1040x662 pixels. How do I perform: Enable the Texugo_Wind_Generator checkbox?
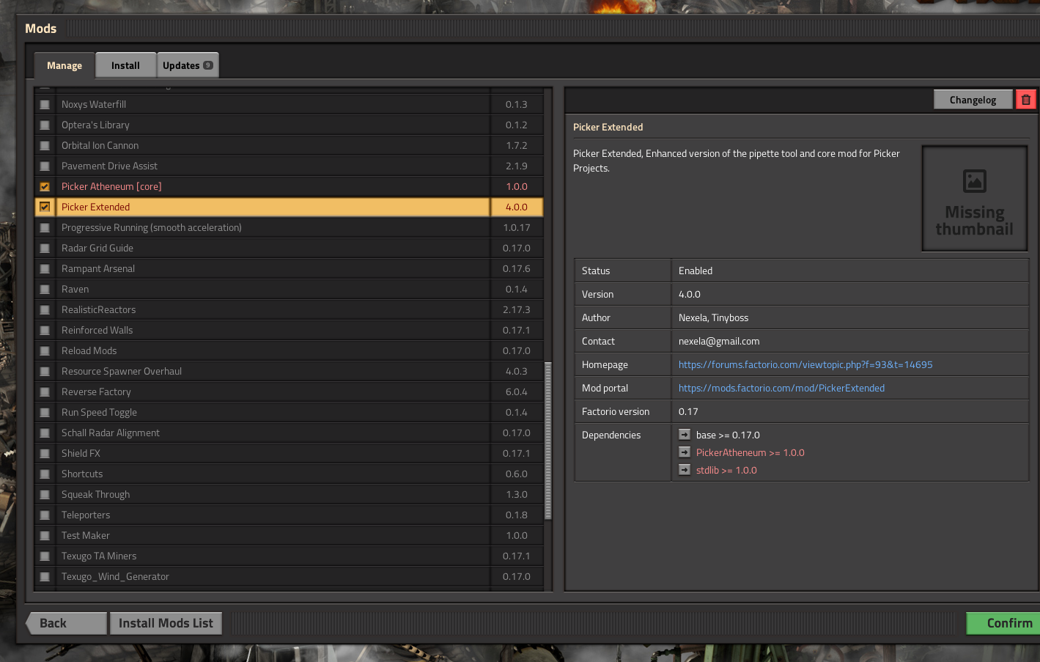[45, 577]
